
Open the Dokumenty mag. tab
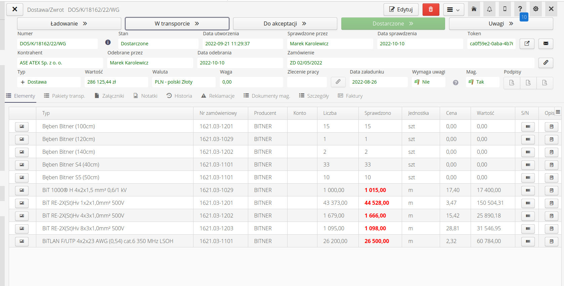coord(267,96)
